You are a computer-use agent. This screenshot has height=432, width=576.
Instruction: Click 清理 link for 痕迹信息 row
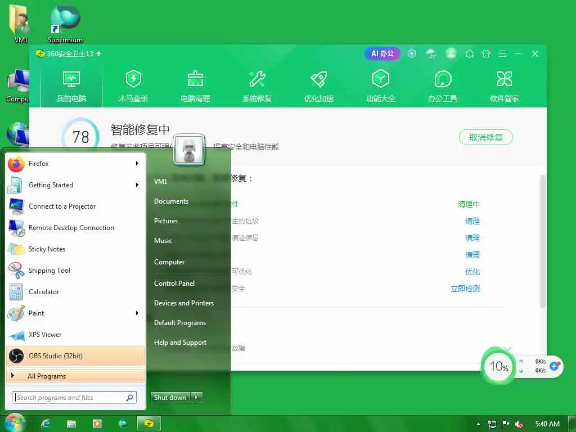472,238
